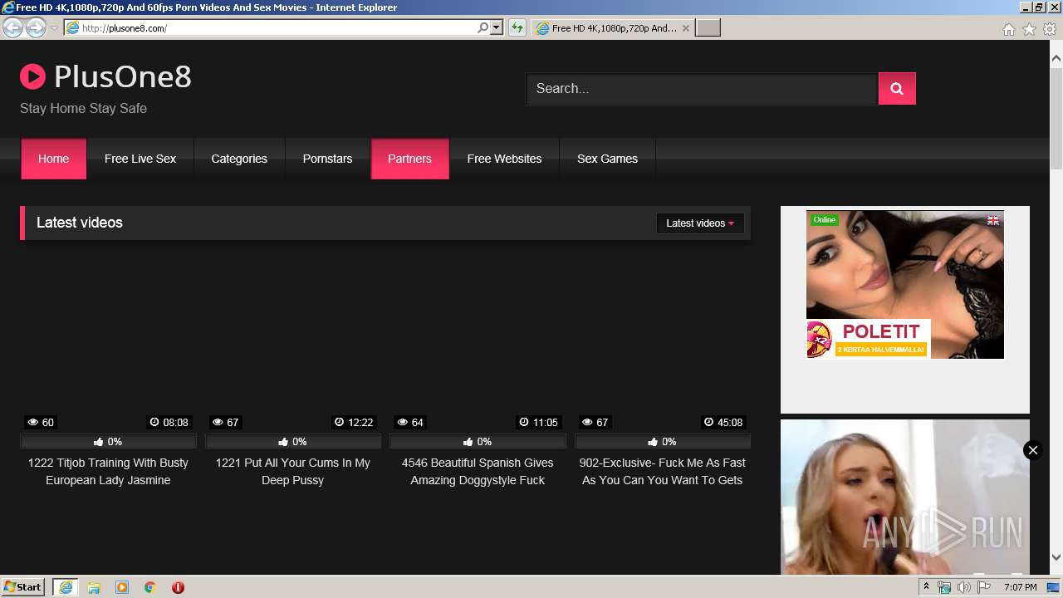Open the IE Tools gear icon
Image resolution: width=1063 pixels, height=598 pixels.
[x=1050, y=29]
